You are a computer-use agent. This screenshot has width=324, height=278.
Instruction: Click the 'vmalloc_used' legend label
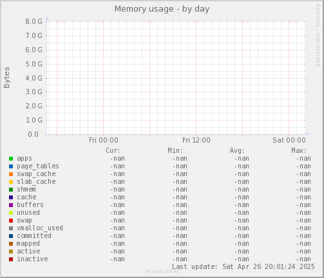[x=40, y=228]
